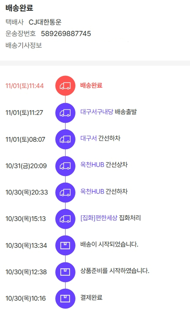This screenshot has height=315, width=190.
Task: Click the 11/01(토)11:44 timestamp
Action: [25, 86]
